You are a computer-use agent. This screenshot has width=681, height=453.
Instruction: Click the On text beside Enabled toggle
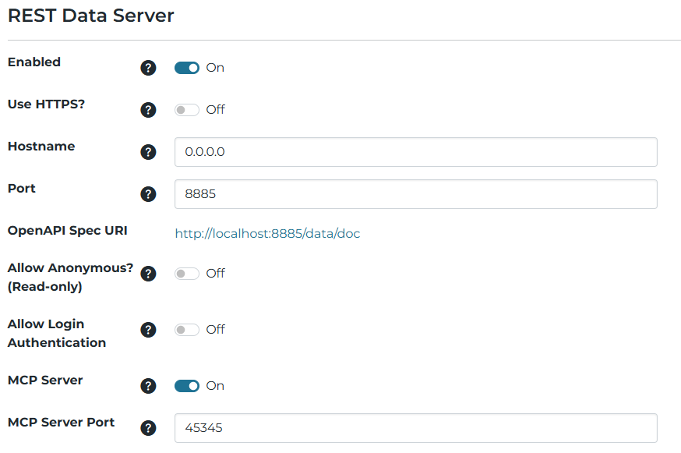tap(215, 68)
